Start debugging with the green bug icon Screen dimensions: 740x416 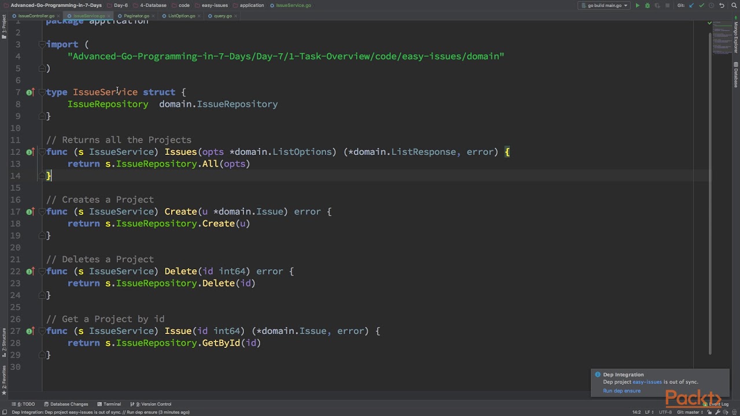[647, 5]
